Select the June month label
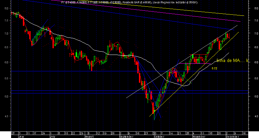 [x=21, y=137]
